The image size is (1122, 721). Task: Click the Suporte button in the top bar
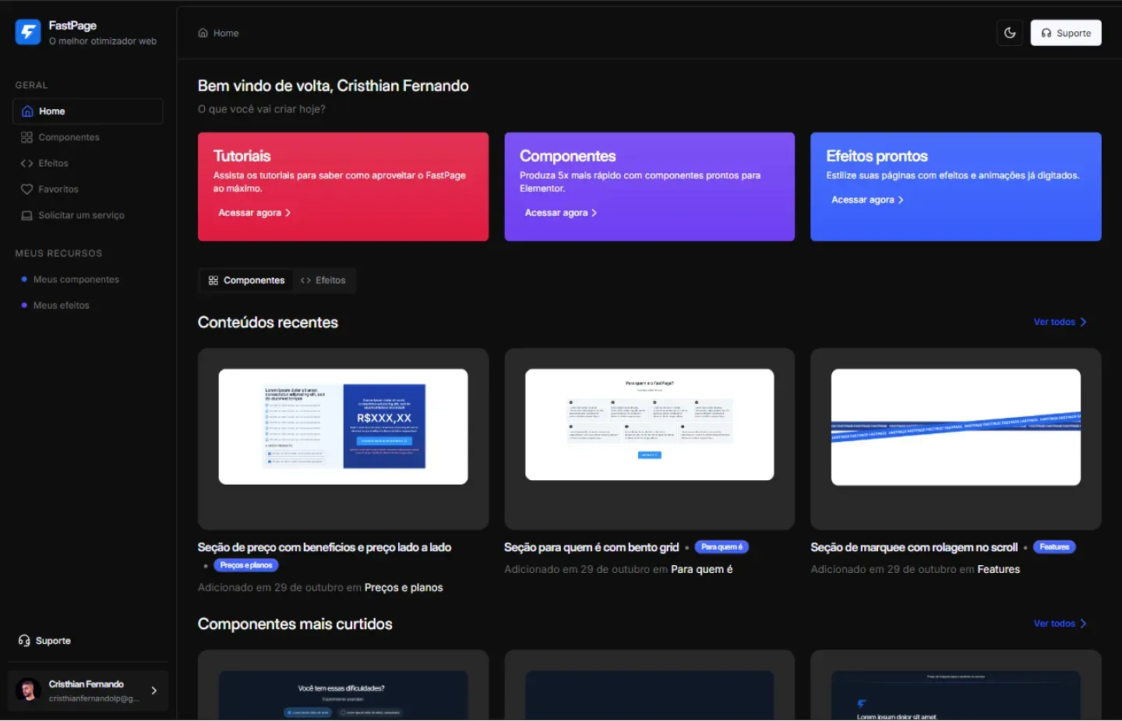coord(1066,33)
